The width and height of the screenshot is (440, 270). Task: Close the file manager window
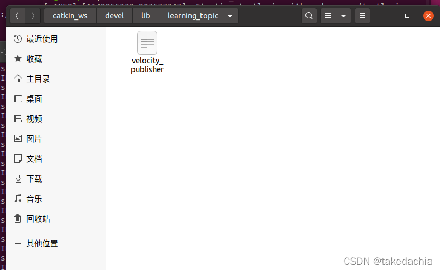tap(428, 16)
